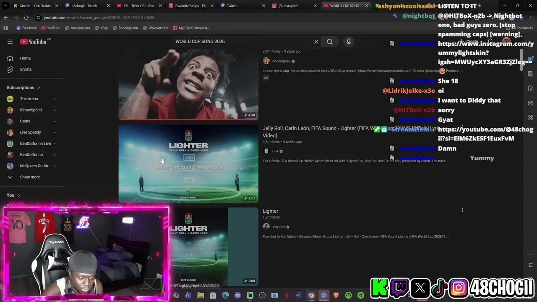
Task: Open the Amazon.com bookmark
Action: [77, 28]
